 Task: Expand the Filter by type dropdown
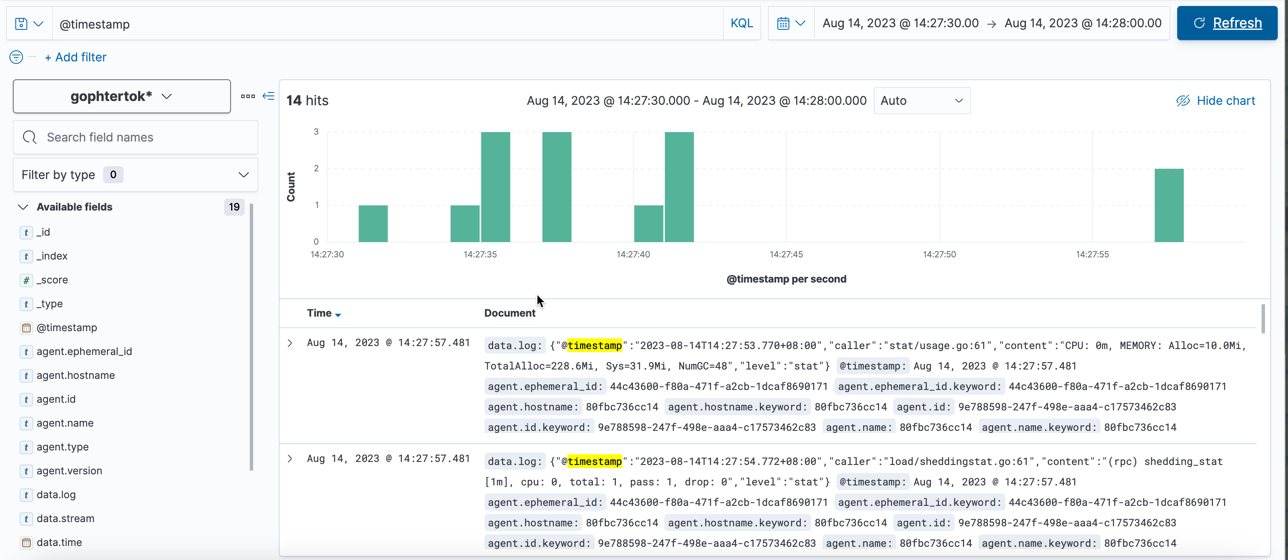135,175
